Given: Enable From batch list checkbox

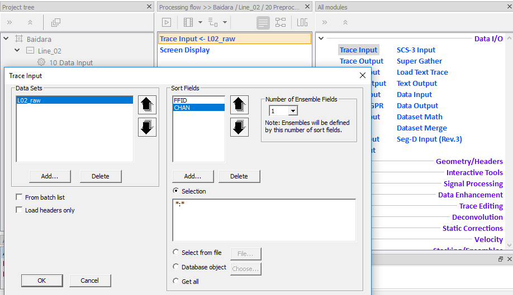Looking at the screenshot, I should pos(20,197).
